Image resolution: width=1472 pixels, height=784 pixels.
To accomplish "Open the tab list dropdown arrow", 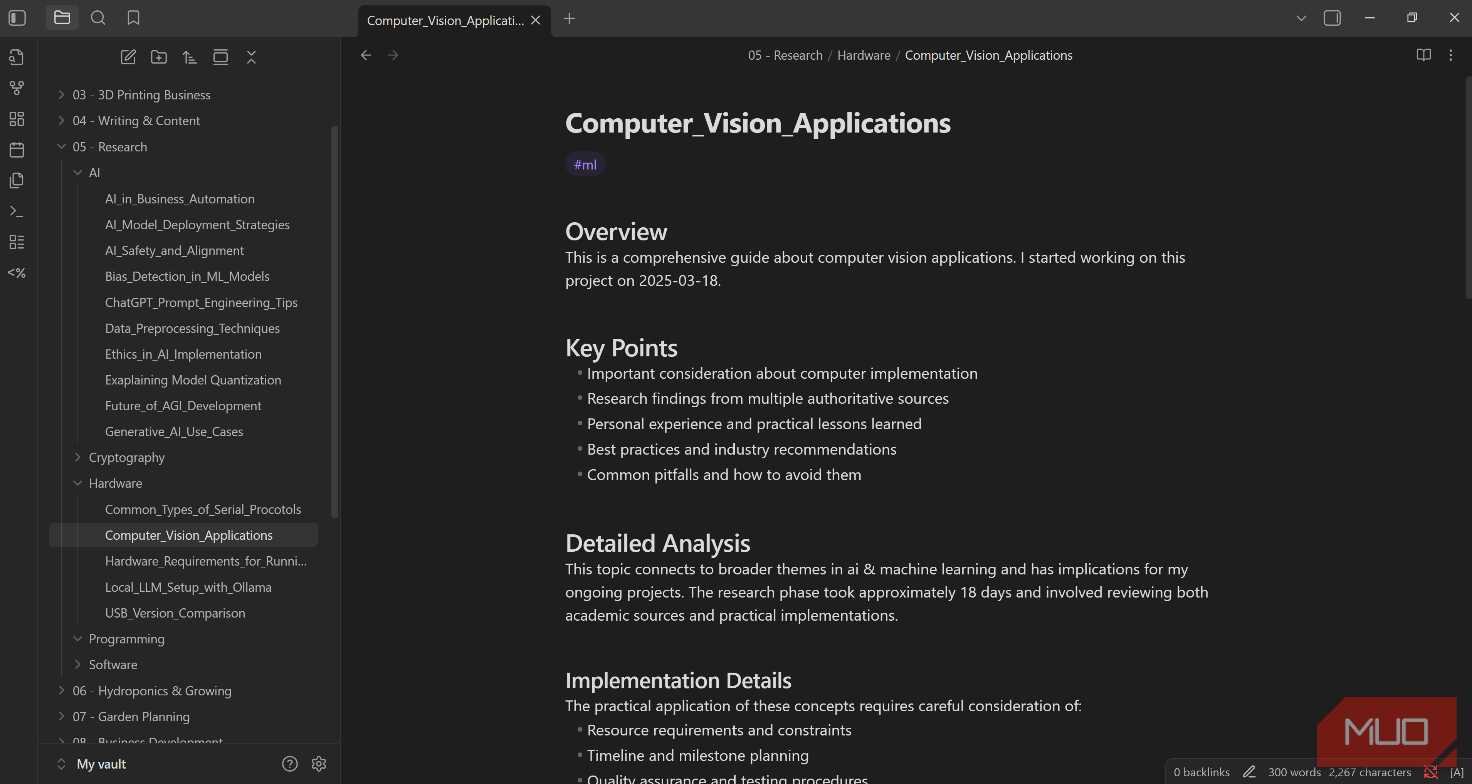I will click(x=1301, y=18).
